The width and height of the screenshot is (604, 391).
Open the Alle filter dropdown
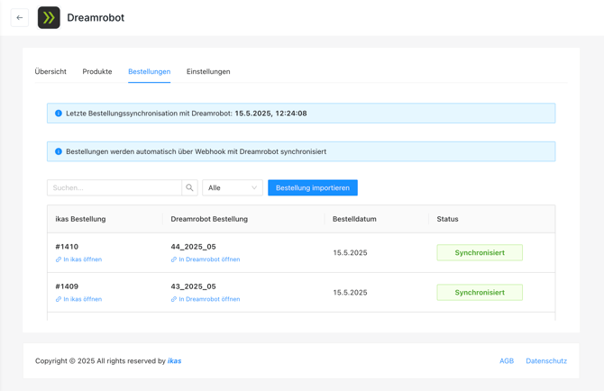pyautogui.click(x=233, y=187)
